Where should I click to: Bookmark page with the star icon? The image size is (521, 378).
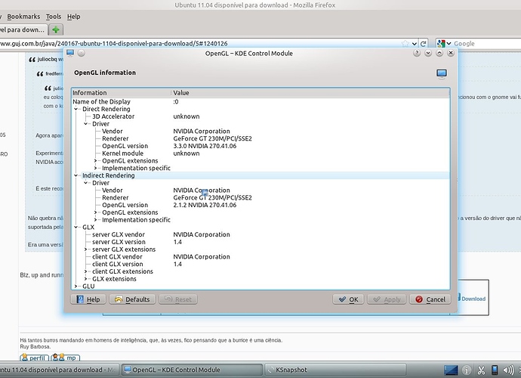(x=405, y=44)
